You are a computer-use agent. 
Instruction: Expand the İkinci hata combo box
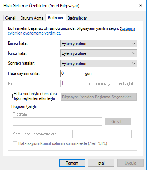(x=99, y=53)
